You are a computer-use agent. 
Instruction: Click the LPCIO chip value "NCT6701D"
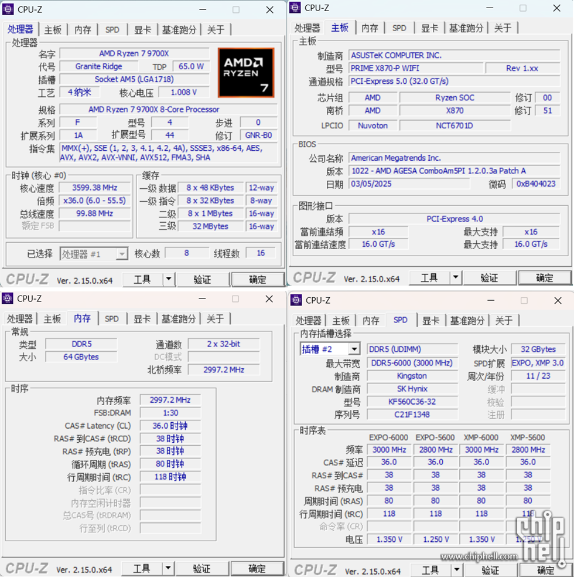[455, 125]
